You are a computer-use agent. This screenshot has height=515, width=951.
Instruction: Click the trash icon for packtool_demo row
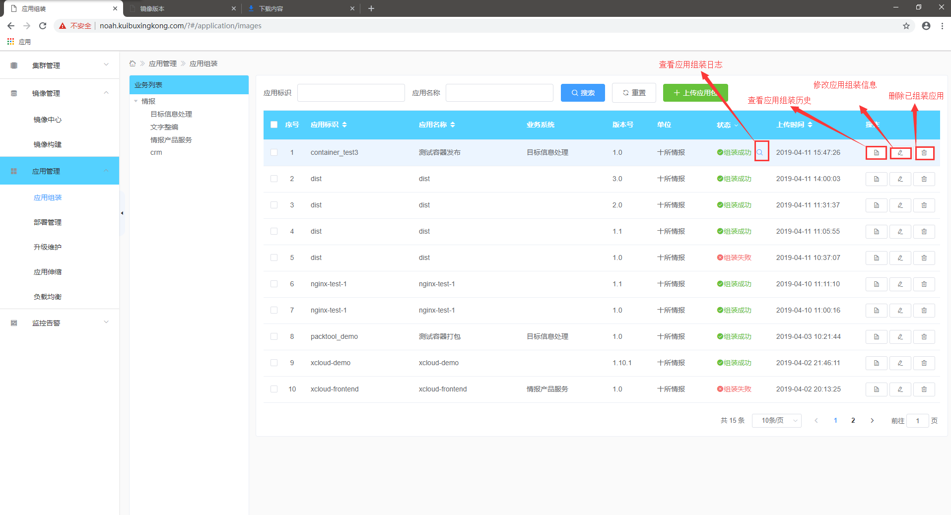pyautogui.click(x=924, y=337)
